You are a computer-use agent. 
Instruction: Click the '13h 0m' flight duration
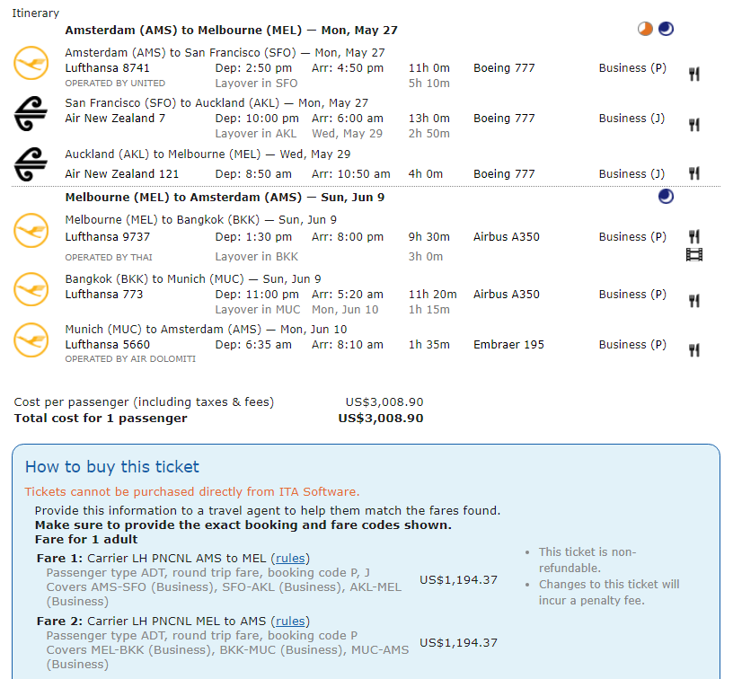(x=428, y=119)
